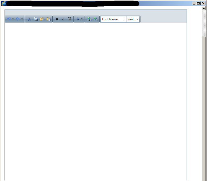Viewport: 207px width, 181px height.
Task: Open the Real... font size dropdown
Action: [133, 19]
